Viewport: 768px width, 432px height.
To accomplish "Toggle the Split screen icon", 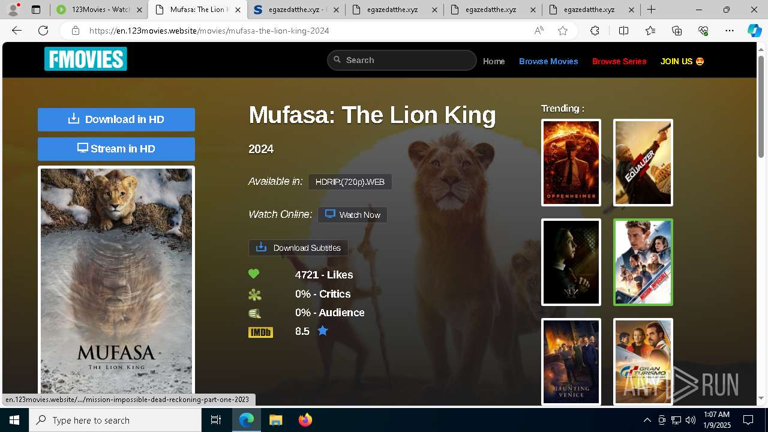I will (x=623, y=31).
